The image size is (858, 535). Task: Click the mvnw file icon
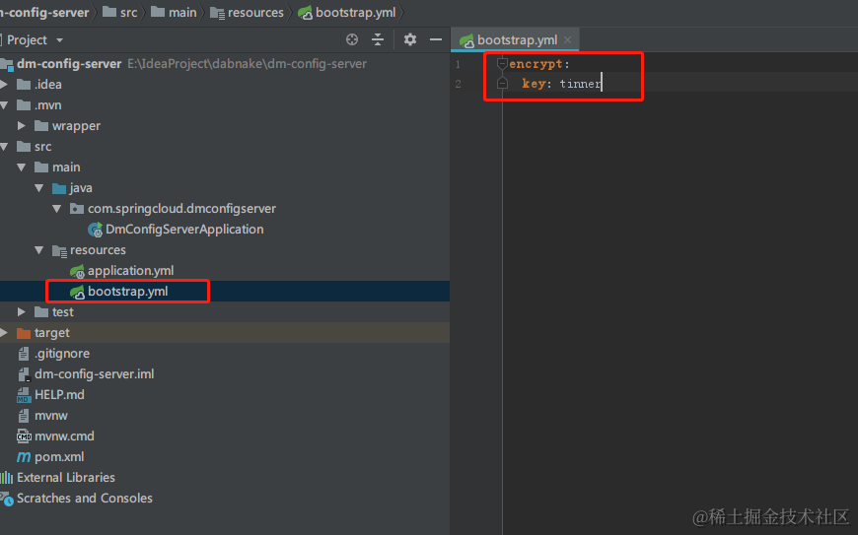pos(24,416)
